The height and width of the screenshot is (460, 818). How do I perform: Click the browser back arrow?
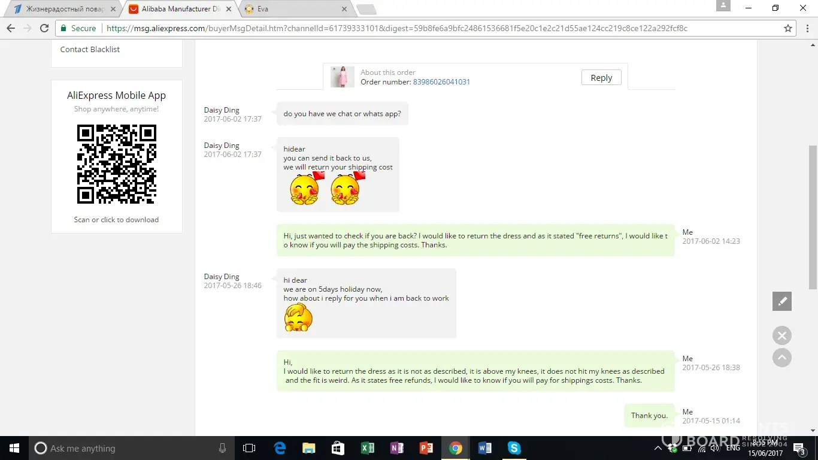[x=11, y=28]
